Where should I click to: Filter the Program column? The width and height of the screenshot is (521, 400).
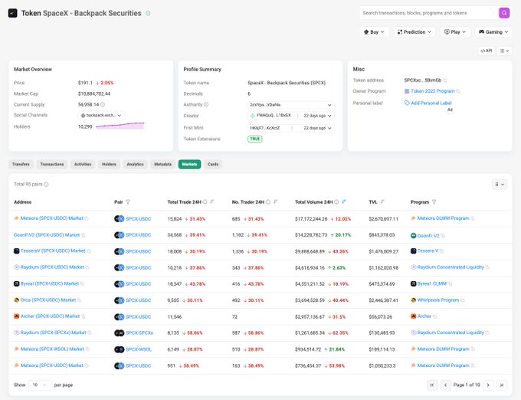(x=434, y=202)
